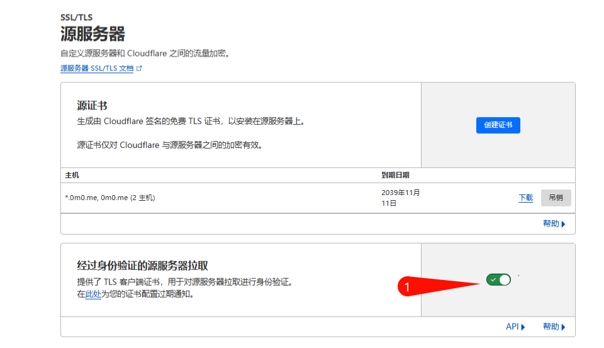Expand 帮助 in the 源证书 card
604x348 pixels.
click(x=554, y=223)
